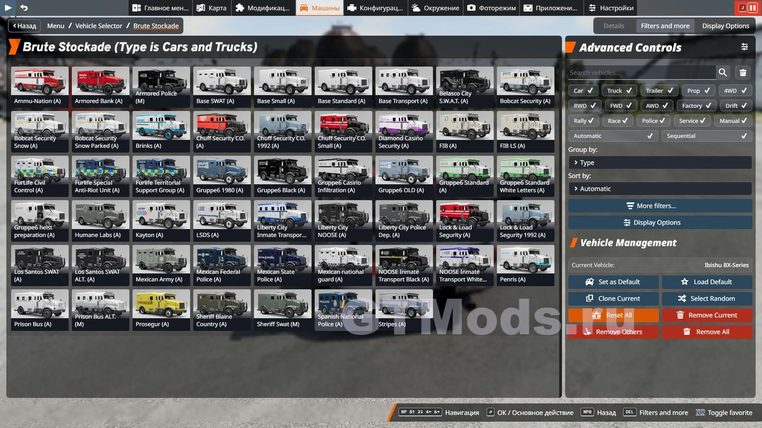Click Remove Others button
Image resolution: width=762 pixels, height=428 pixels.
coord(613,332)
